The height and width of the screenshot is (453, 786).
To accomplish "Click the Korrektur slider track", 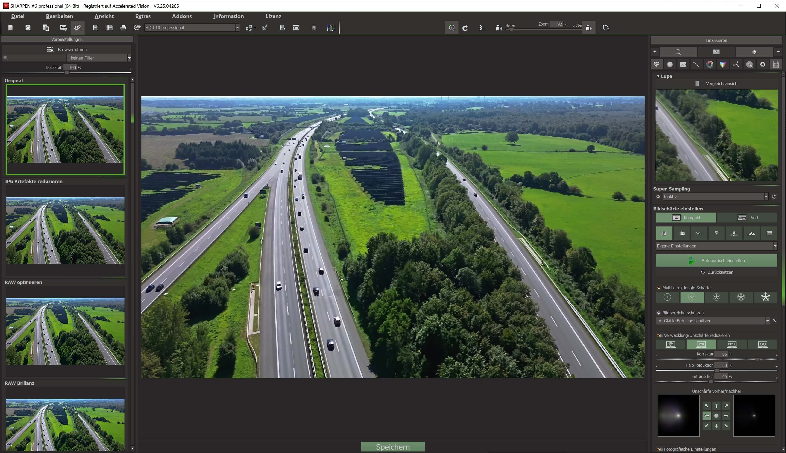I will point(716,359).
